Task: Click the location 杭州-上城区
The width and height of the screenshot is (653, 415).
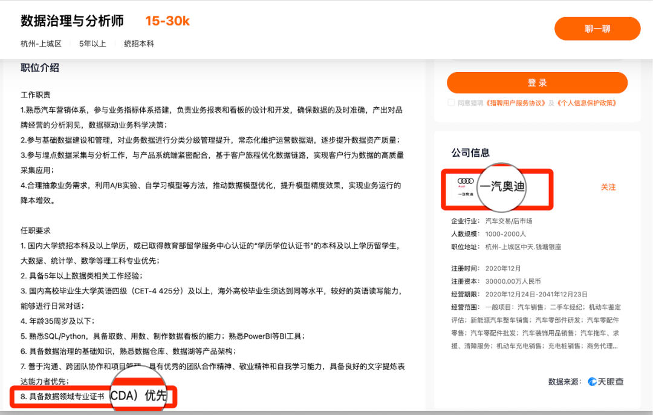Action: click(x=41, y=44)
